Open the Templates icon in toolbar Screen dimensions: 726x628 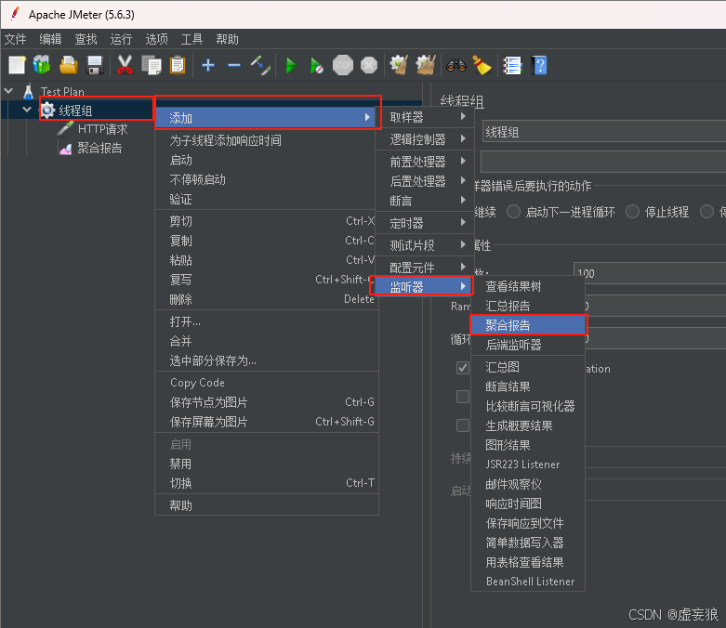[42, 65]
